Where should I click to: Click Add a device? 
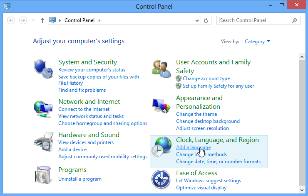pos(72,149)
